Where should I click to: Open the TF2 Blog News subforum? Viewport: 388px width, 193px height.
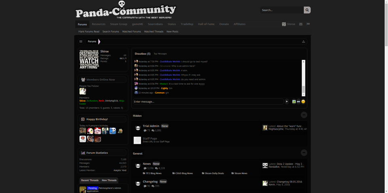(154, 173)
